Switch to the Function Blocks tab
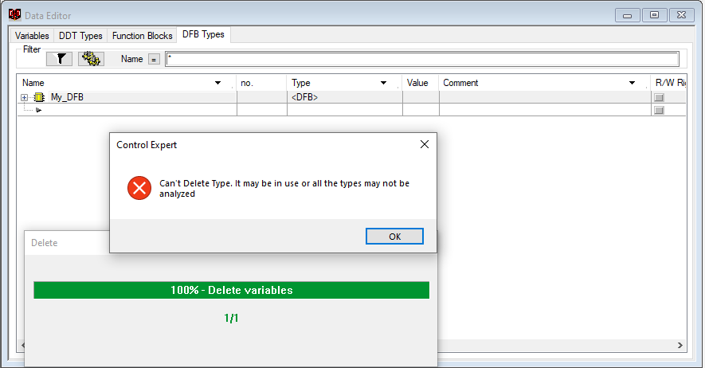Viewport: 705px width, 368px height. (142, 36)
